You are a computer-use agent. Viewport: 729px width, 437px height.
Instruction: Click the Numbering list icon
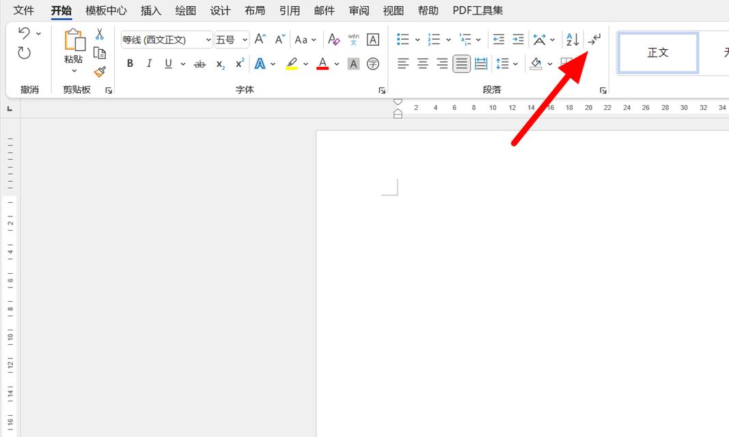coord(435,40)
